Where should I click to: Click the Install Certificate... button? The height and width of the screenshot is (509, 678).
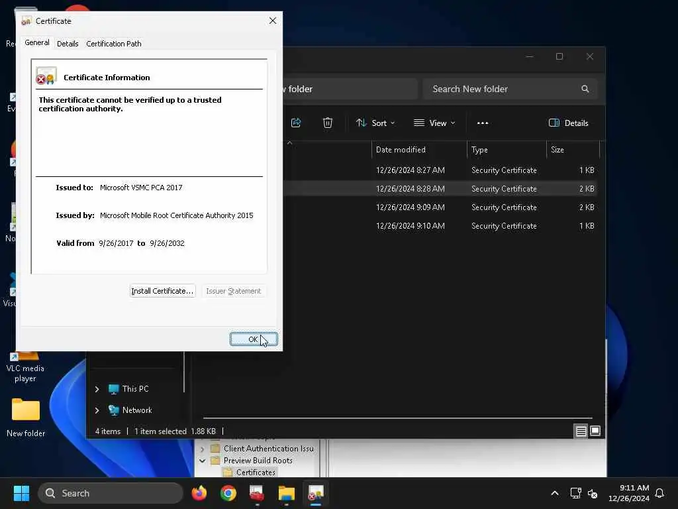162,291
